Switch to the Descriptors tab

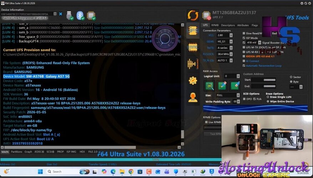228,25
